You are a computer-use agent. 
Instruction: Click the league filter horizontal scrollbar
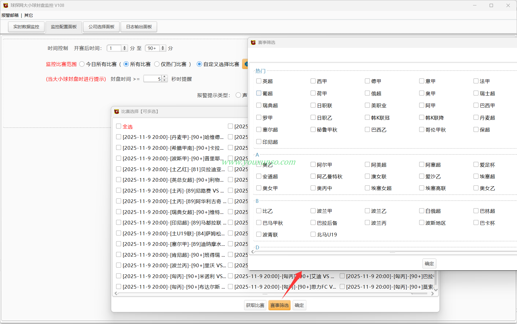(x=392, y=252)
